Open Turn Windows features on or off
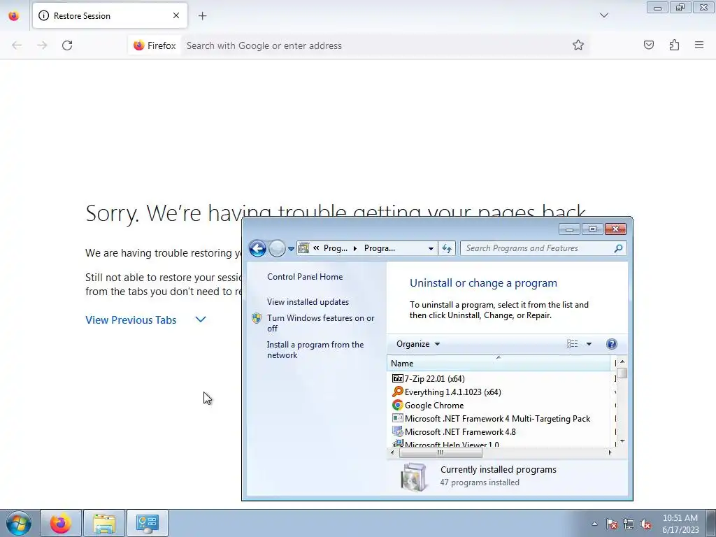Screen dimensions: 716x537 point(320,323)
